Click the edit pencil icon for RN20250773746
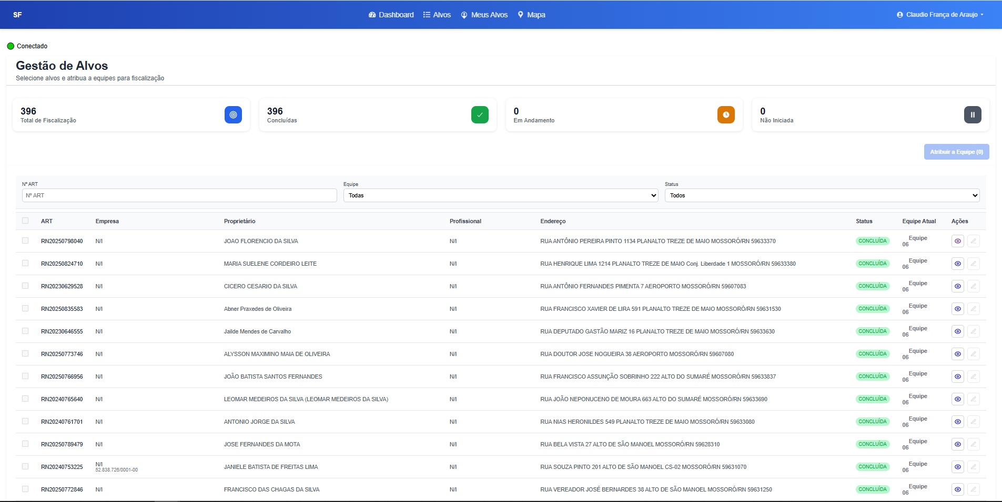The width and height of the screenshot is (1002, 502). [974, 354]
